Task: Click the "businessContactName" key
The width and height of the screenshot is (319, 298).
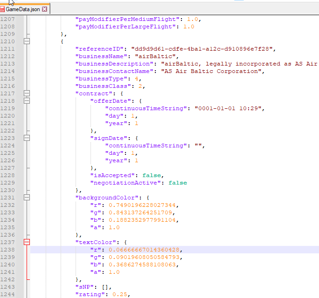Action: pos(114,71)
